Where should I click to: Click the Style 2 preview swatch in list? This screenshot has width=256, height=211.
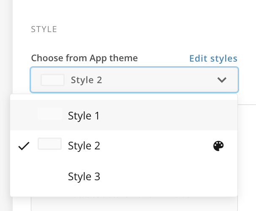point(49,144)
